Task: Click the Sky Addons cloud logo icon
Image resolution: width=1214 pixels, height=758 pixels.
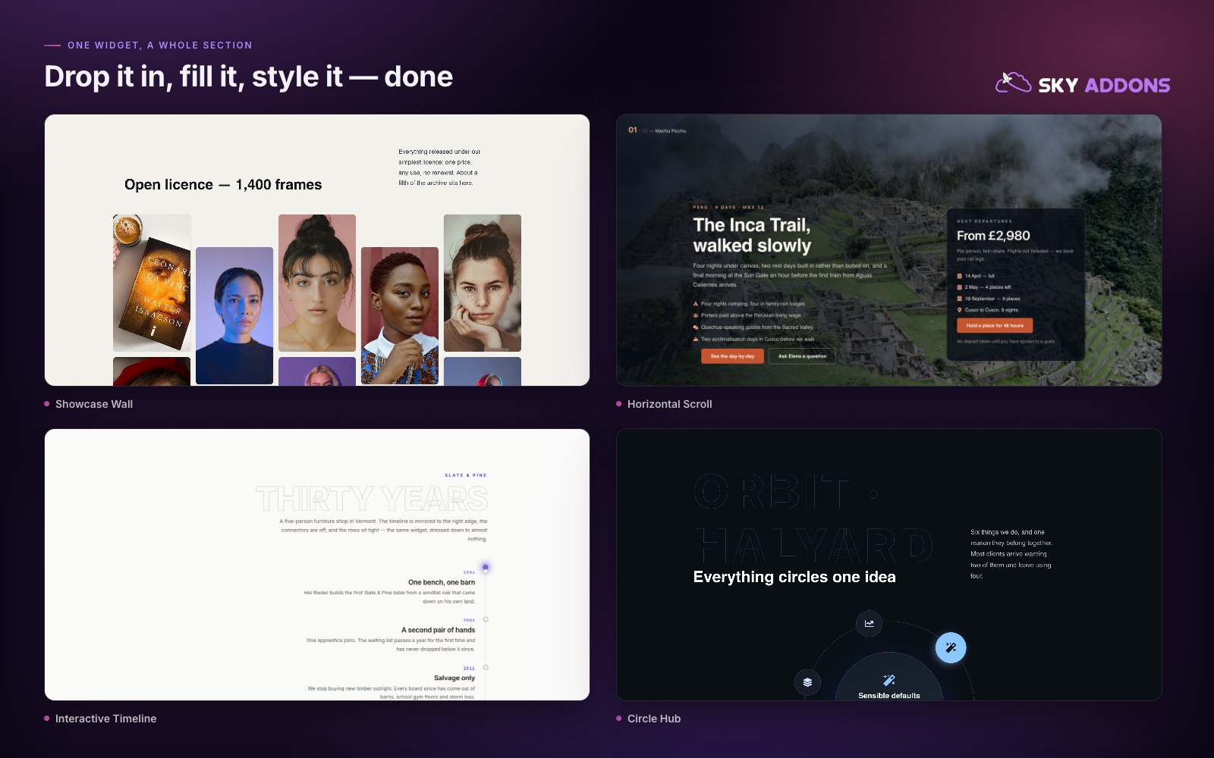Action: [1013, 83]
